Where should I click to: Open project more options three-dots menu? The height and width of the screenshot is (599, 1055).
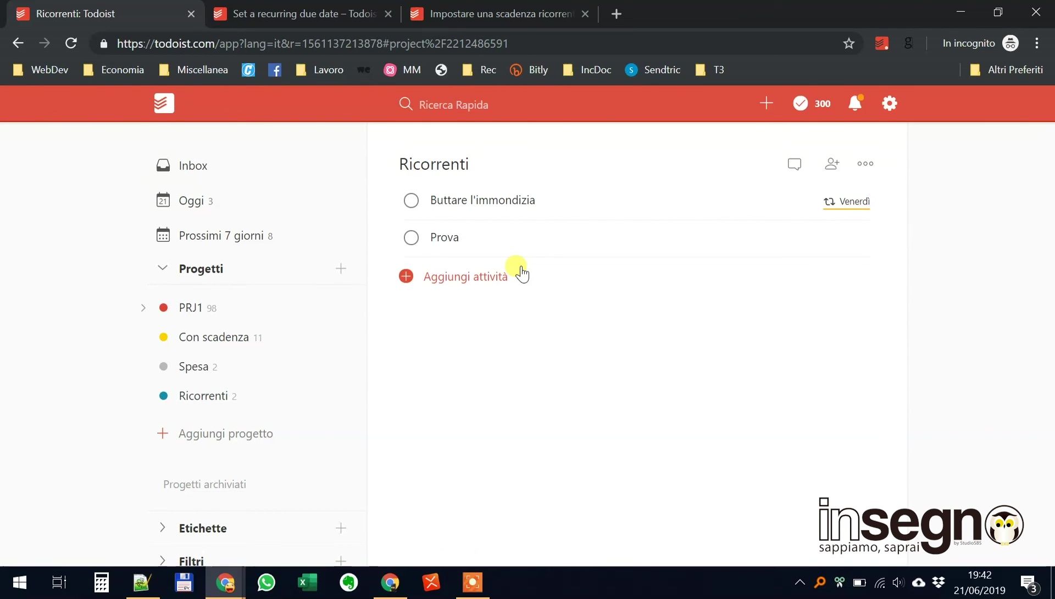click(865, 164)
